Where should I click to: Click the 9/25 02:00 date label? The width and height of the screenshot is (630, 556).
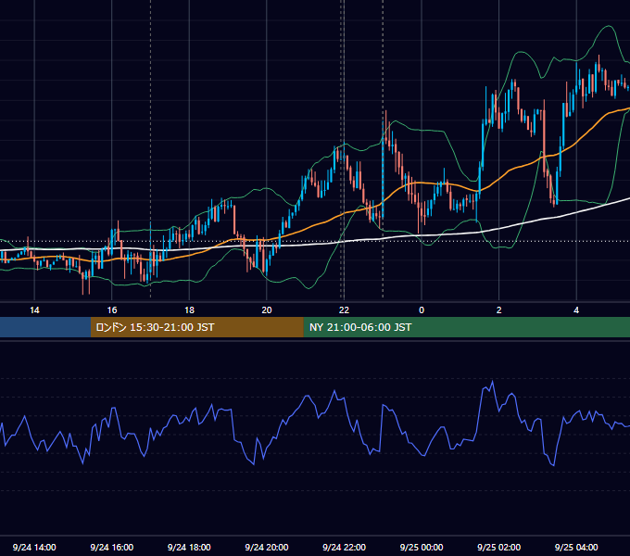coord(498,547)
